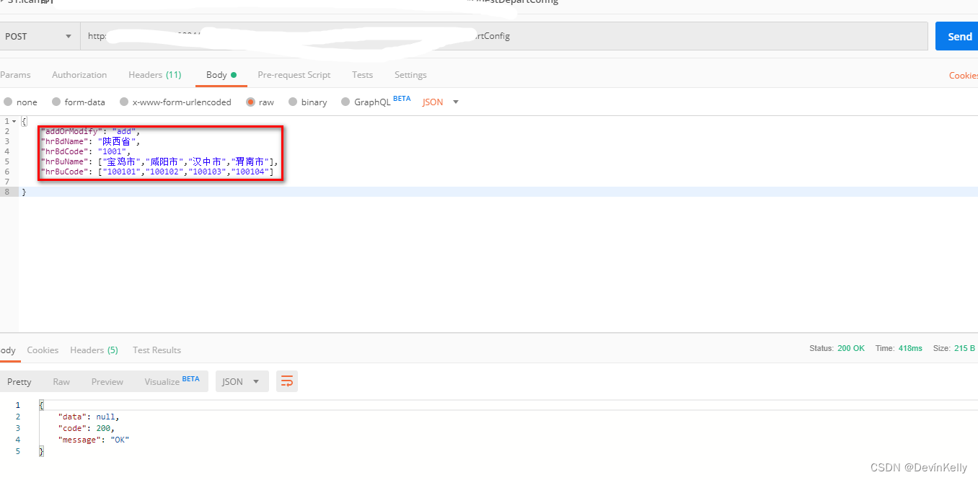This screenshot has height=480, width=978.
Task: Open the JSON body format dropdown
Action: coord(439,102)
